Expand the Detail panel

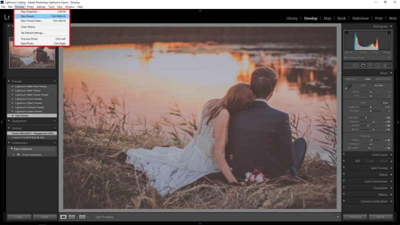point(391,174)
